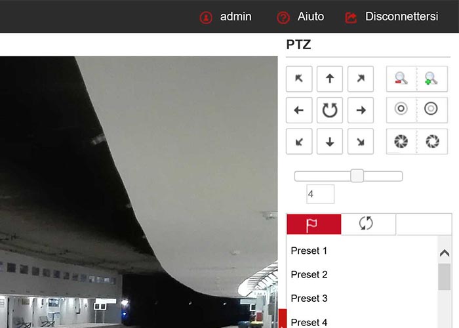Move camera diagonally up-left
Screen dimensions: 459x328
299,79
